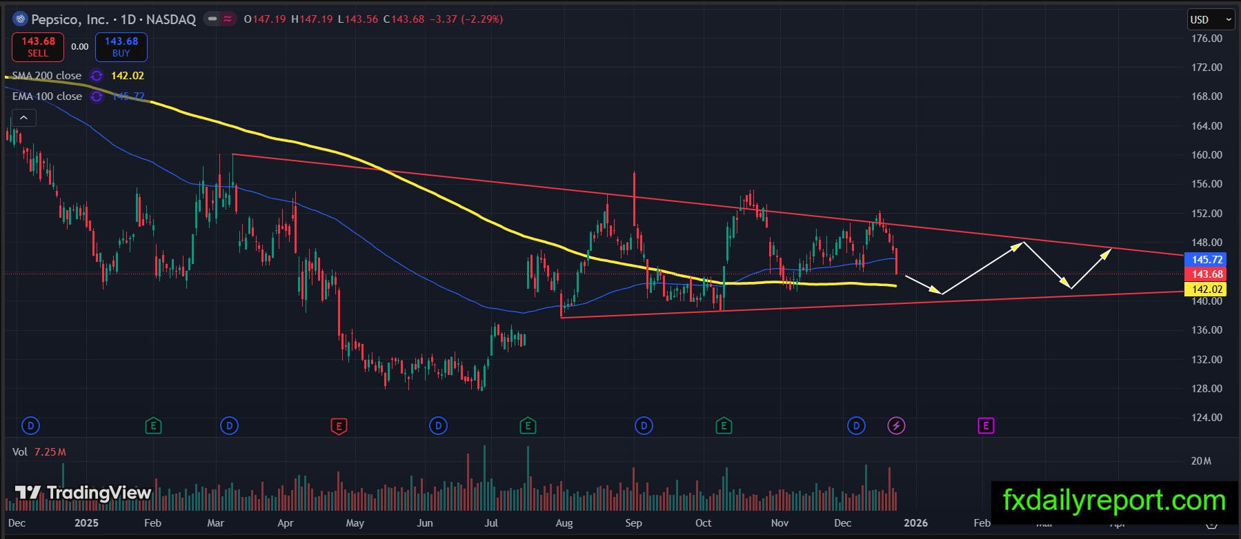Click the blue 145.72 value in the EMA legend
The image size is (1241, 539).
(128, 96)
